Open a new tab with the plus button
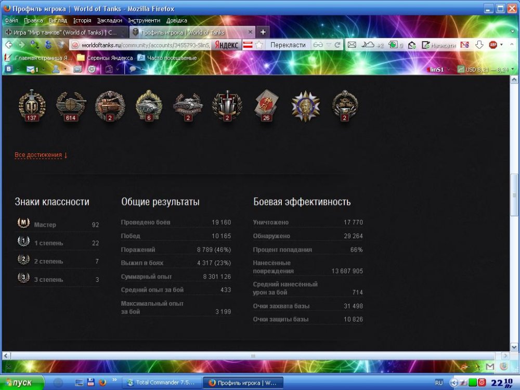This screenshot has width=520, height=390. click(x=263, y=32)
